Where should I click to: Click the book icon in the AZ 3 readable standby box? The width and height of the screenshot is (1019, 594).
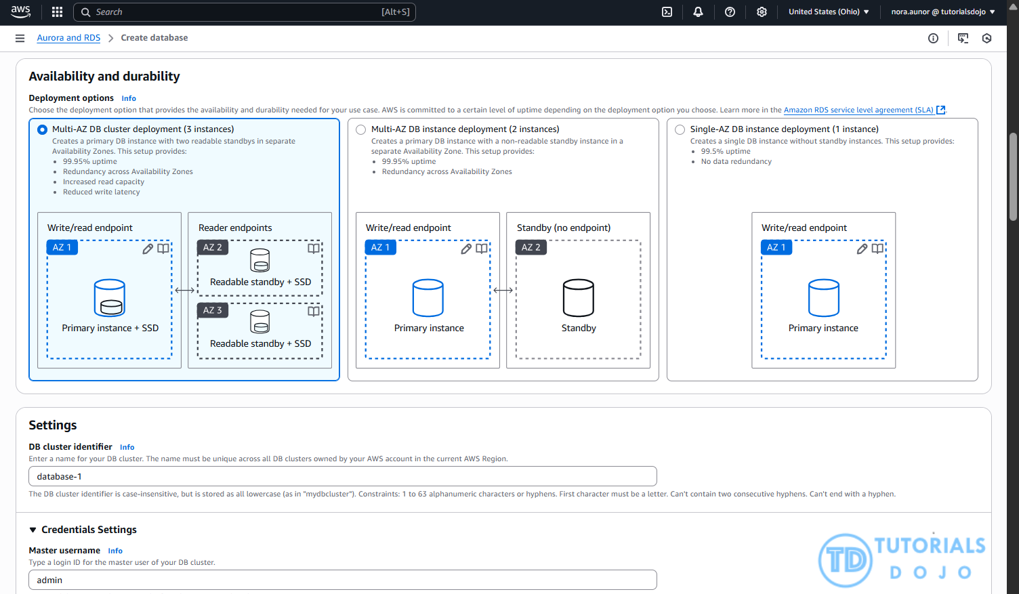point(314,311)
